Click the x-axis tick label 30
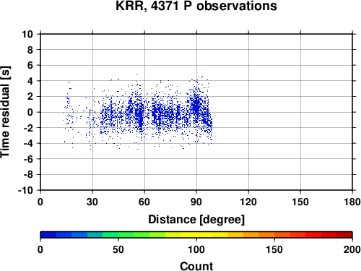The height and width of the screenshot is (271, 361). [x=92, y=202]
